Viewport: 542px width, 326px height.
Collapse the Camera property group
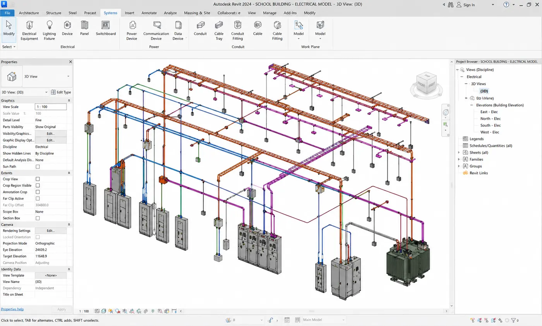[69, 224]
